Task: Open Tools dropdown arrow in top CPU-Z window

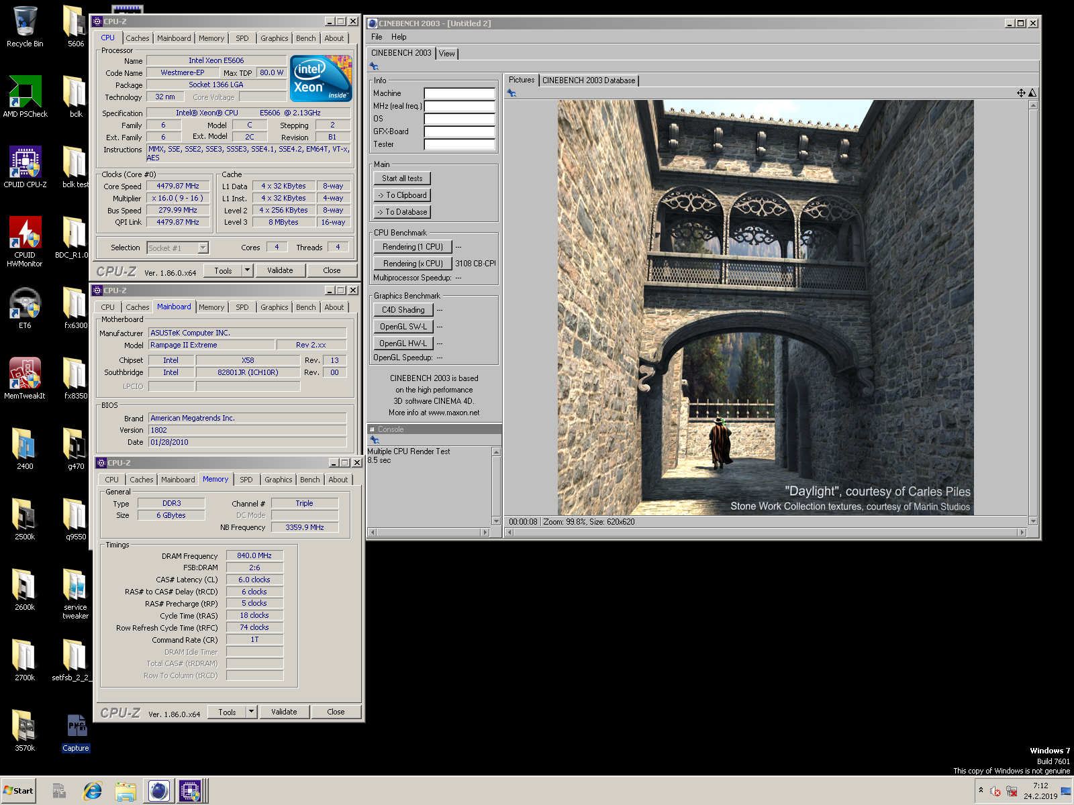Action: coord(248,270)
